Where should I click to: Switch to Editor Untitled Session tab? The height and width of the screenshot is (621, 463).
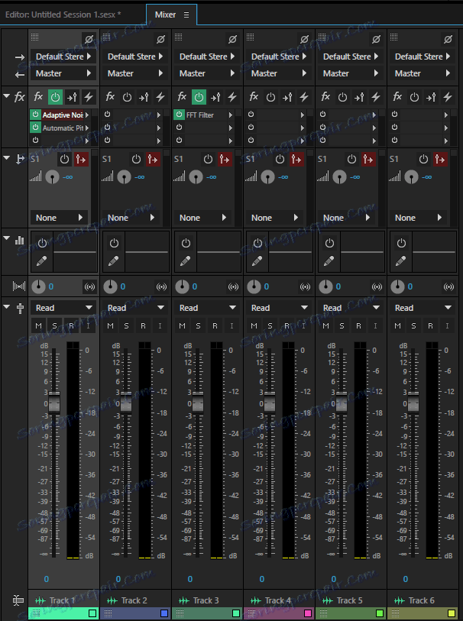(63, 15)
